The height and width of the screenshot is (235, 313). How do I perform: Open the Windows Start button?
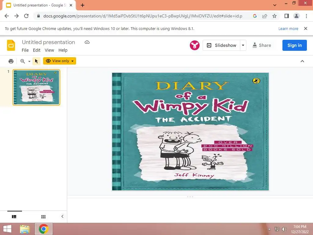7,229
